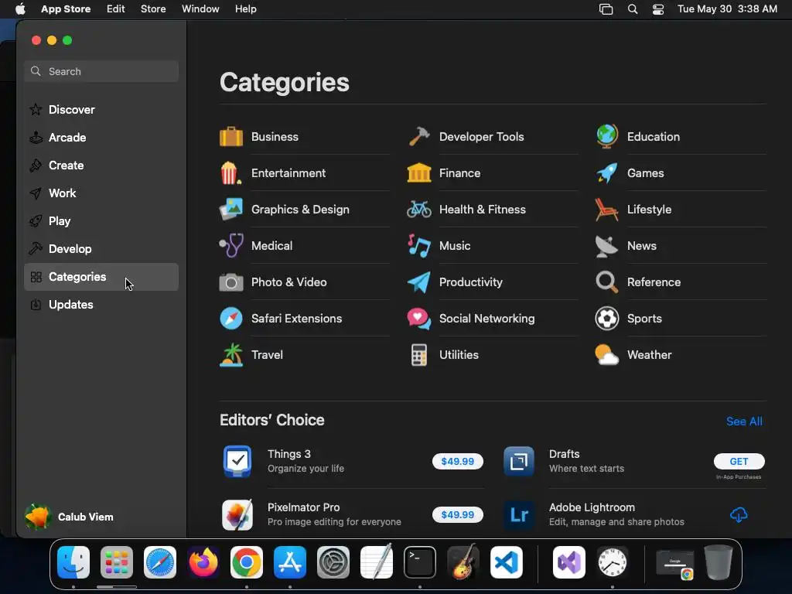Open the Drafts app icon
The width and height of the screenshot is (792, 594).
coord(519,461)
